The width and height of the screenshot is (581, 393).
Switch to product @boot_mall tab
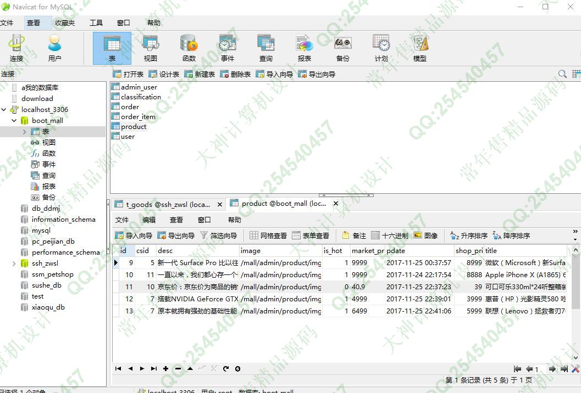click(x=284, y=204)
